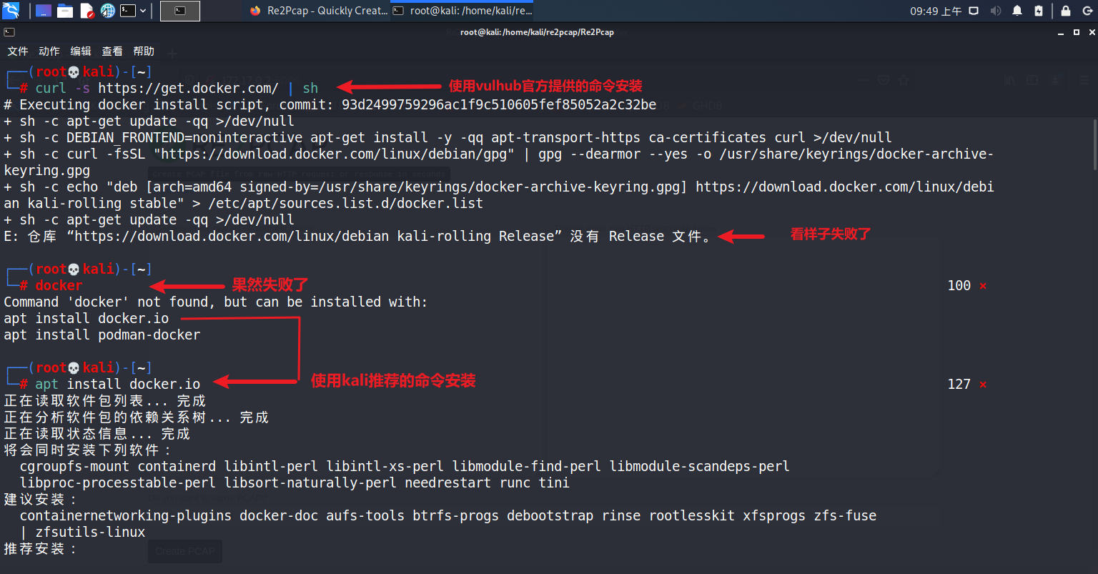1098x574 pixels.
Task: Click the log out panel icon
Action: tap(1087, 11)
